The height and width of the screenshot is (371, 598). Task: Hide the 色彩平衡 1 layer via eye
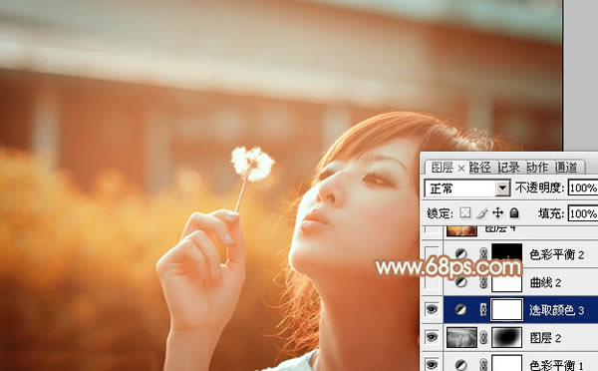coord(432,365)
